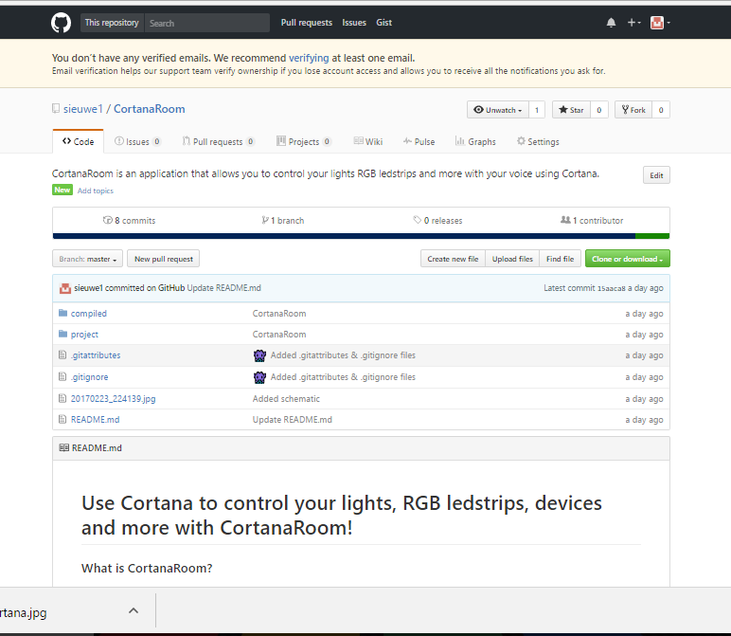Open Issues in the top navigation
731x636 pixels.
tap(354, 23)
